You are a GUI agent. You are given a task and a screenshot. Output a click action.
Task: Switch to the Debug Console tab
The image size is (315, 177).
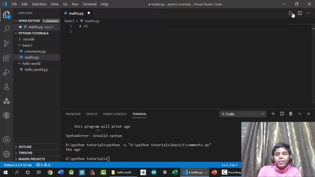click(x=115, y=114)
